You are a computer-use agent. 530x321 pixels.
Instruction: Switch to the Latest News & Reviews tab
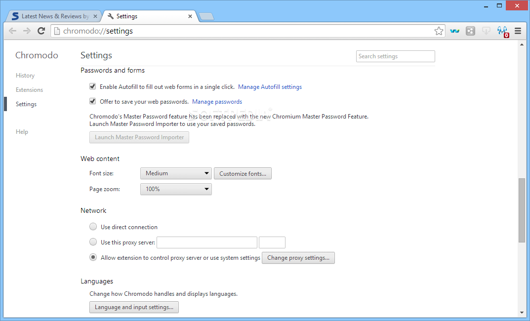point(54,16)
